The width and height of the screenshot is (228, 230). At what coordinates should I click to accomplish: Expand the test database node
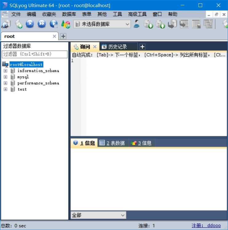(6, 89)
